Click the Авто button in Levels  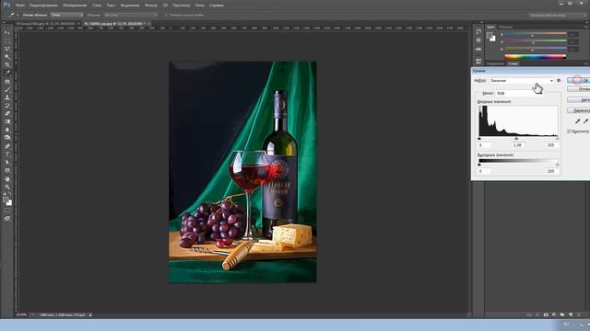(579, 100)
